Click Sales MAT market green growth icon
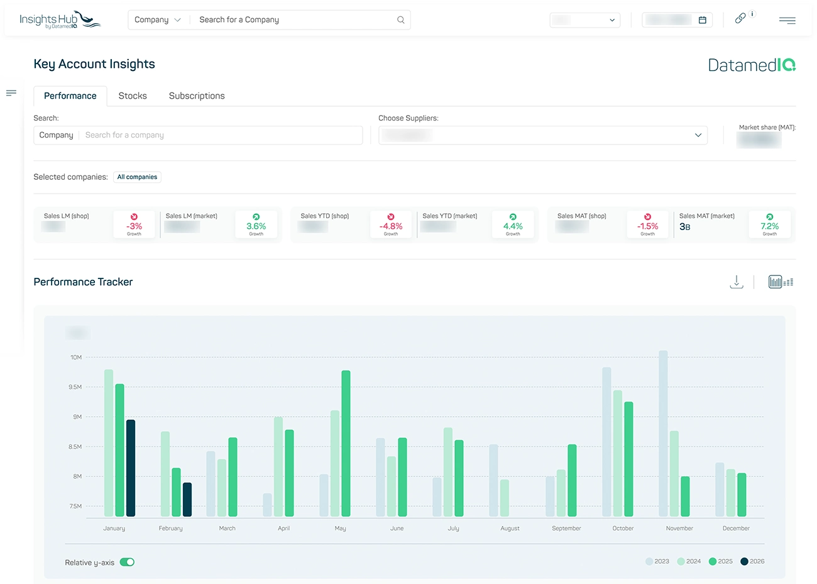The image size is (817, 584). [770, 217]
